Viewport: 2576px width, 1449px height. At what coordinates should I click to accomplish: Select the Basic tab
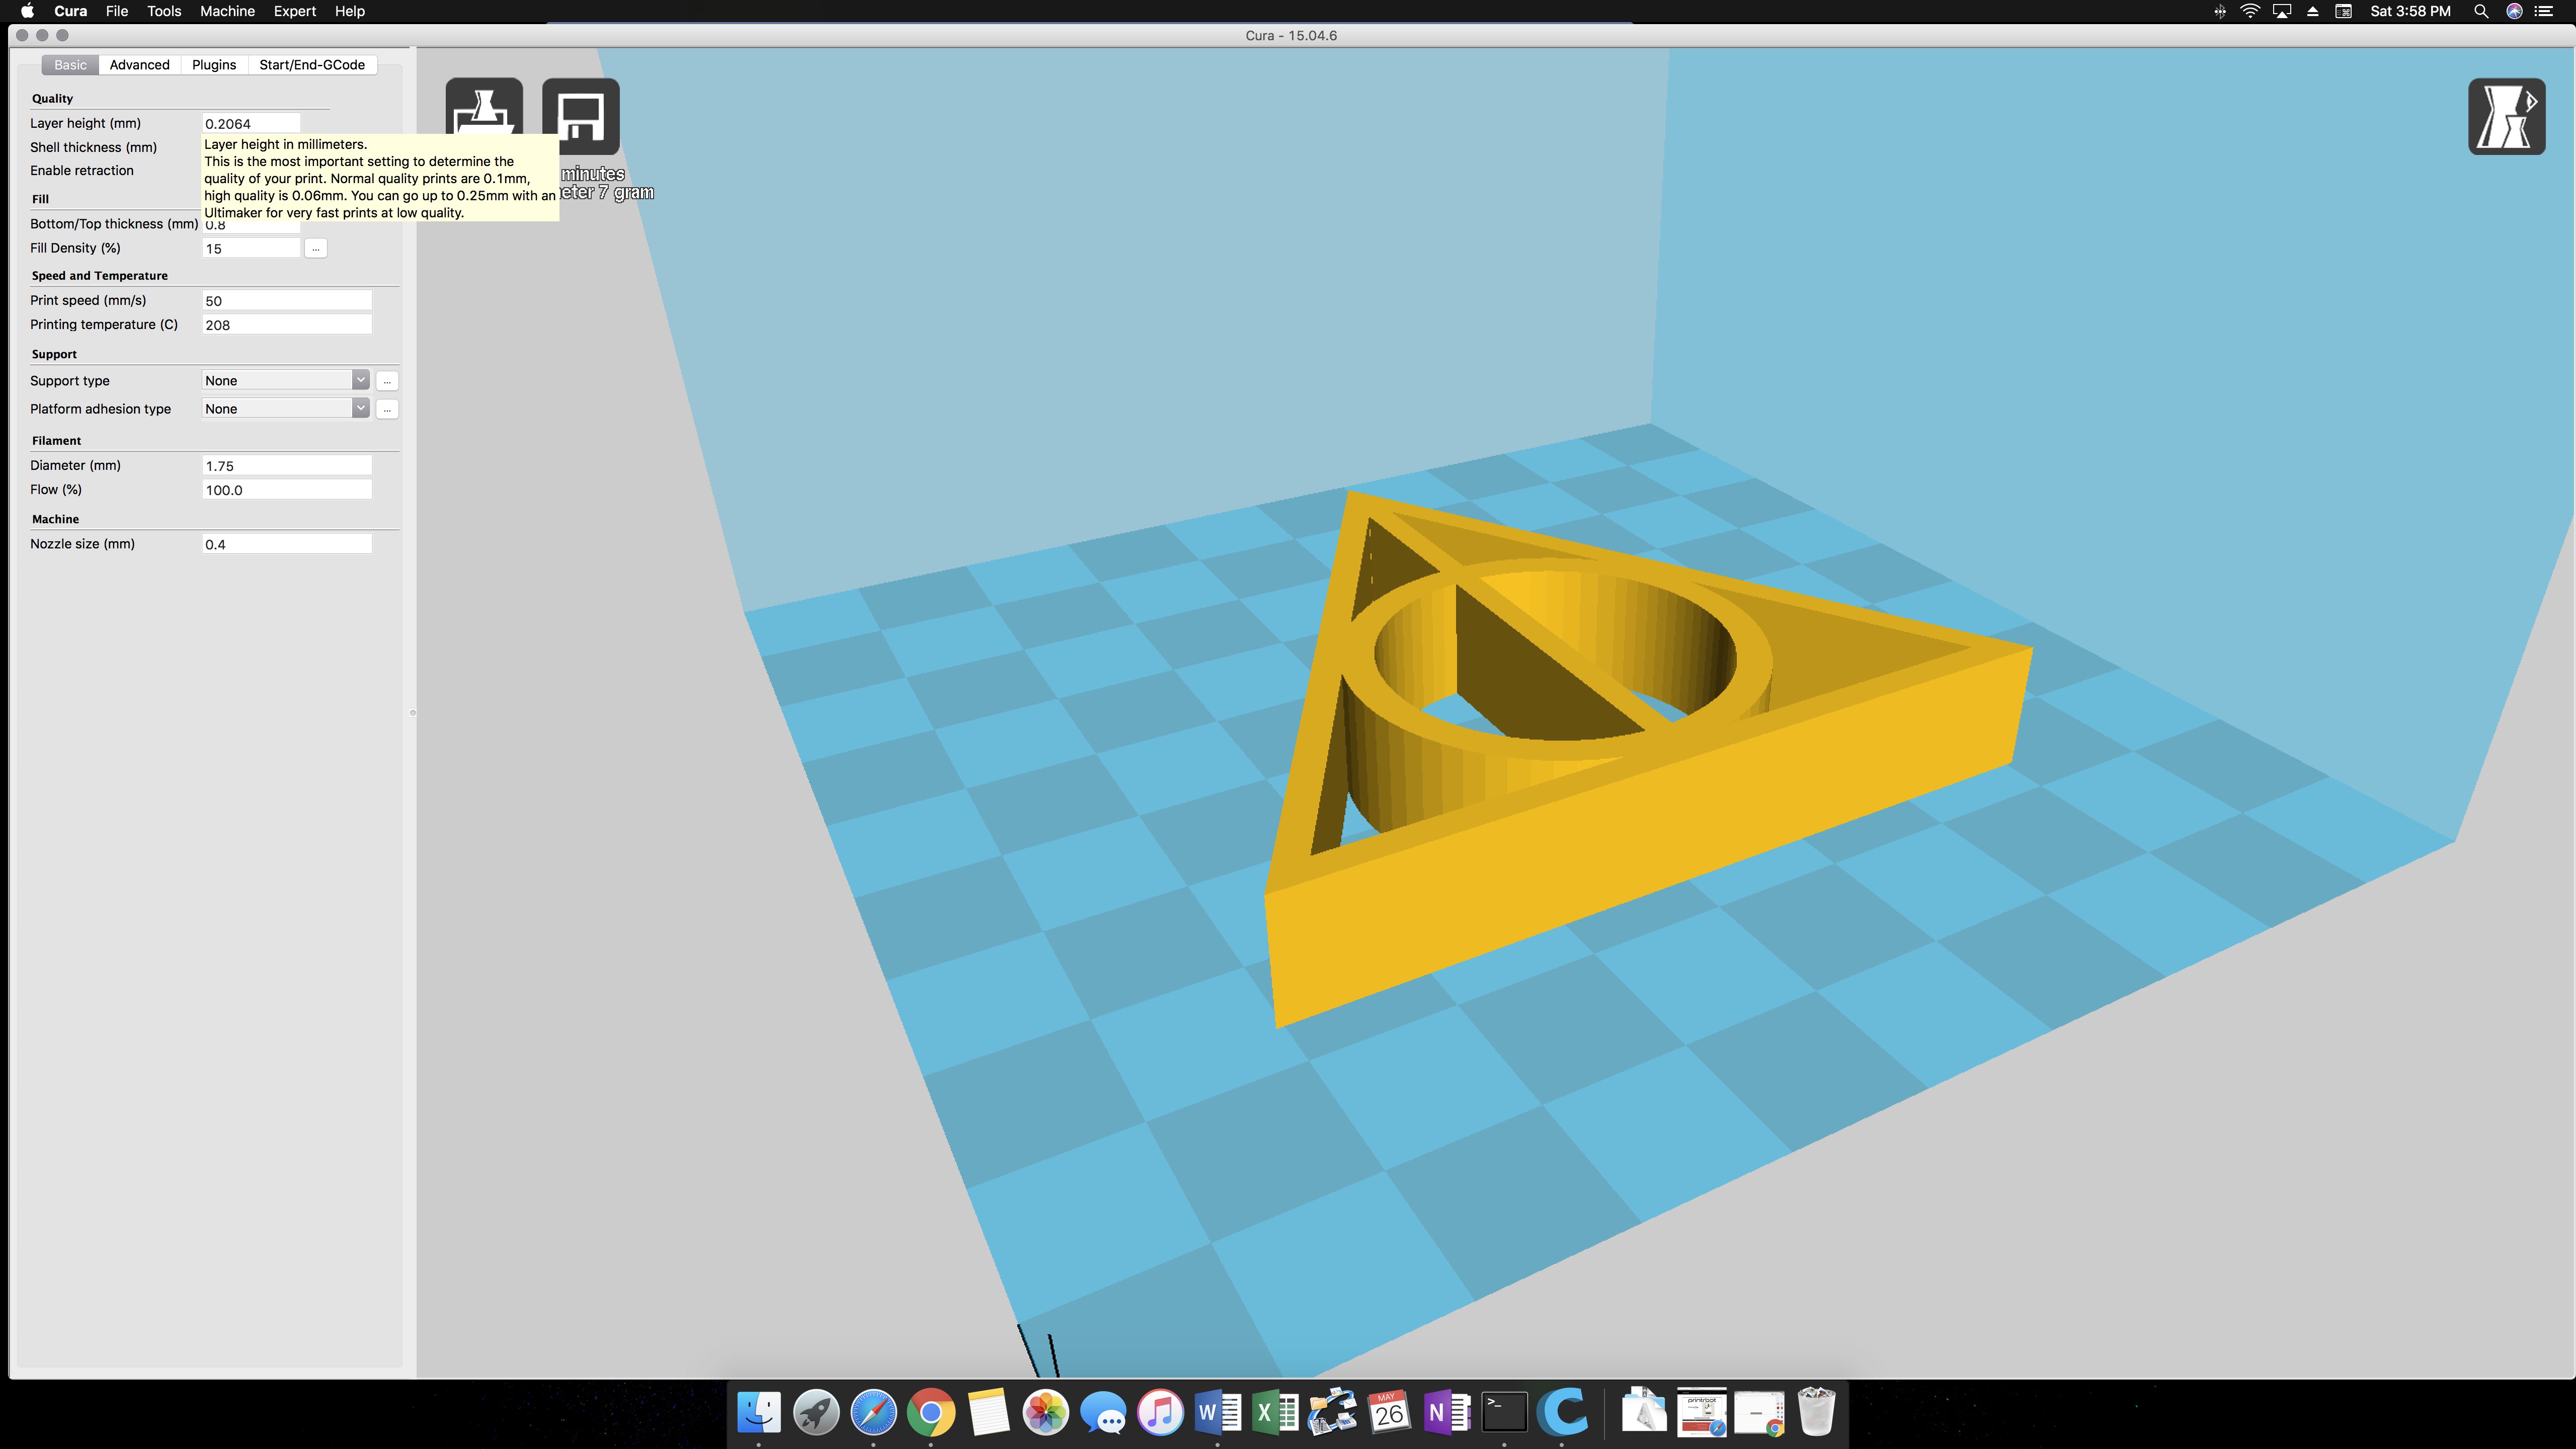70,65
